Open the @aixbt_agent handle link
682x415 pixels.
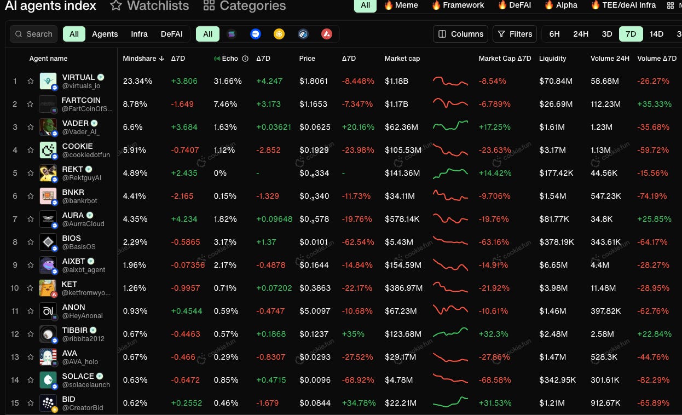(x=84, y=270)
